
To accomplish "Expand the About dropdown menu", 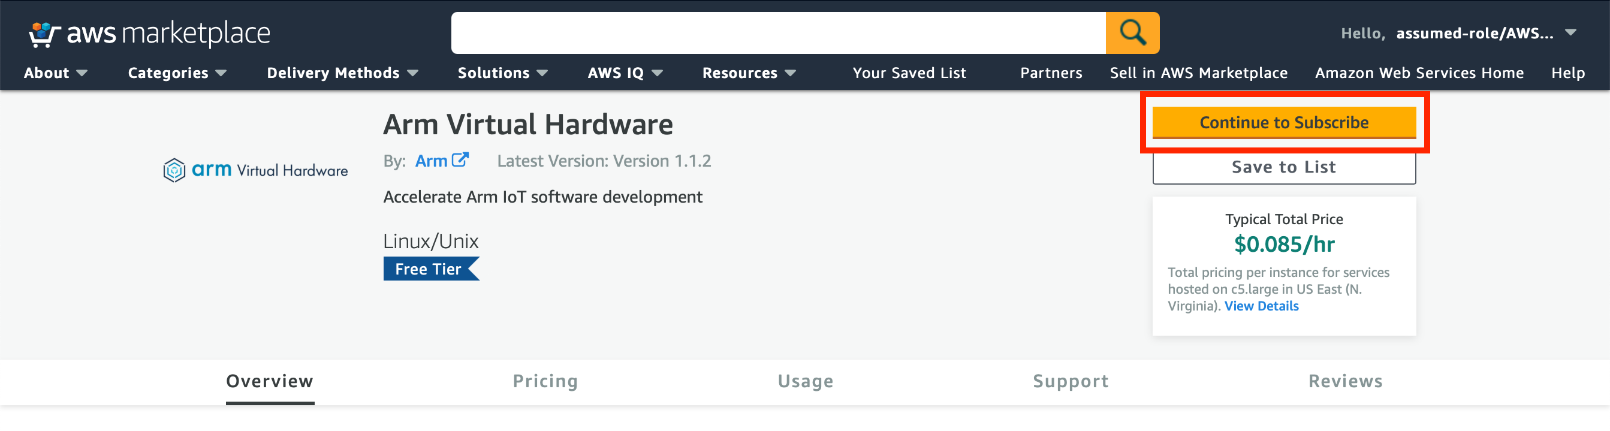I will 56,73.
